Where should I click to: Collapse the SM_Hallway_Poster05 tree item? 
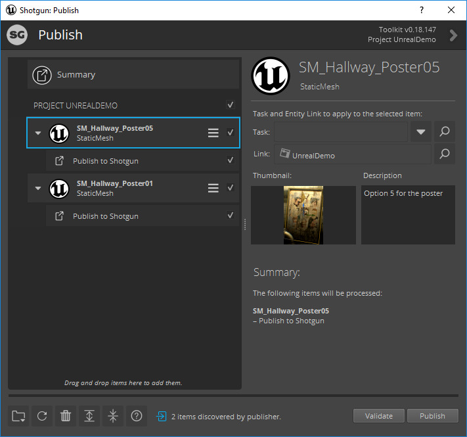(x=38, y=133)
